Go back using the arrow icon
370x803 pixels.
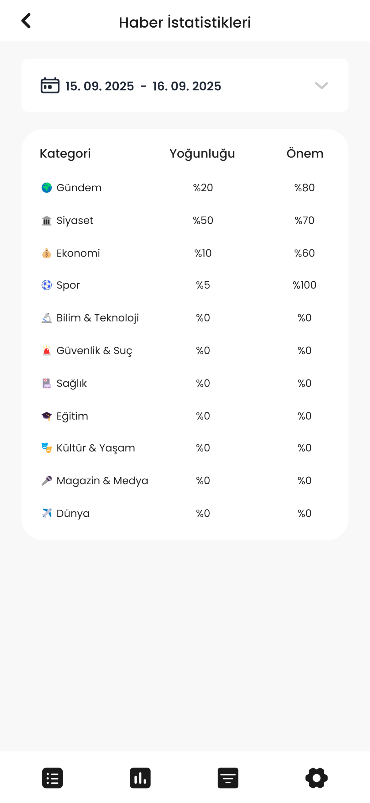[26, 21]
